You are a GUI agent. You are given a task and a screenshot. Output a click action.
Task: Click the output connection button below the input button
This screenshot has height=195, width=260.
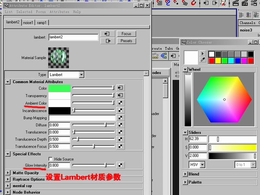click(107, 41)
